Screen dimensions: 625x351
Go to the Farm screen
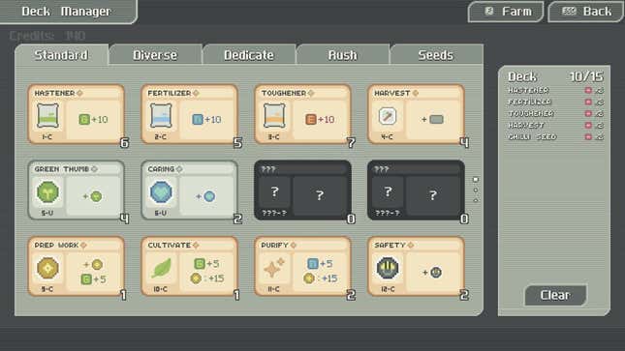pyautogui.click(x=506, y=12)
